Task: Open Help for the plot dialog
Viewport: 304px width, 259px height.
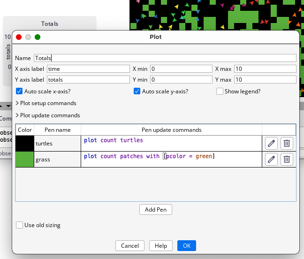Action: 161,246
